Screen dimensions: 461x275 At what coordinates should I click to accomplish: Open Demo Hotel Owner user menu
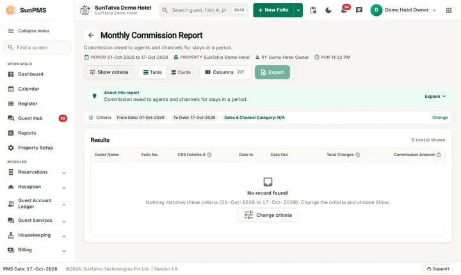[x=403, y=10]
